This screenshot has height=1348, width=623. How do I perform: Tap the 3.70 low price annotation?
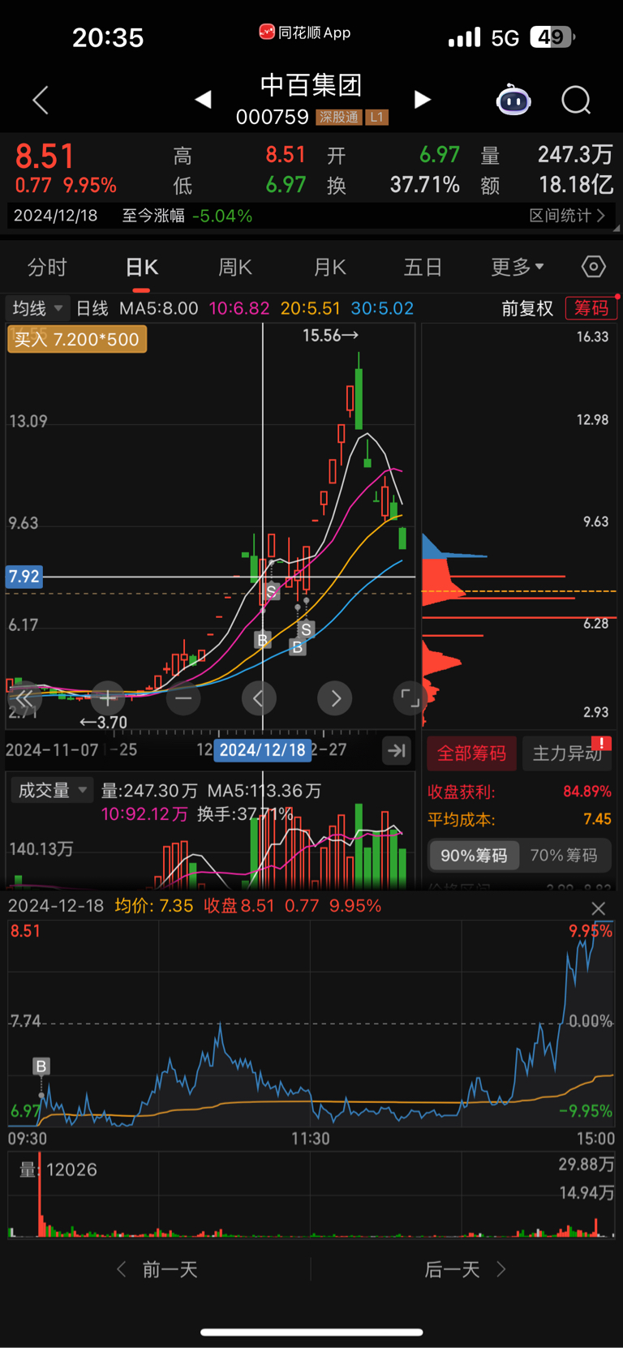point(104,722)
